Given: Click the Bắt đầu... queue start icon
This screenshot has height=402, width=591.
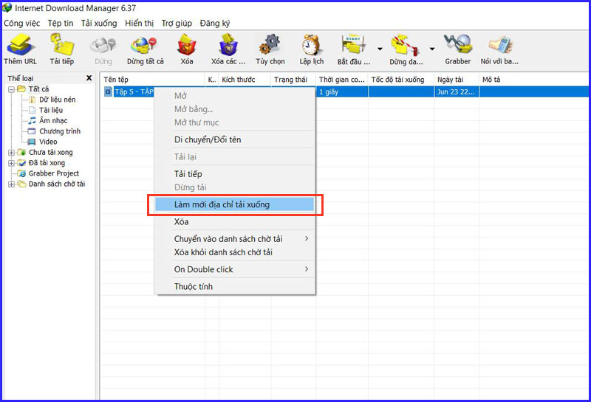Looking at the screenshot, I should 354,45.
